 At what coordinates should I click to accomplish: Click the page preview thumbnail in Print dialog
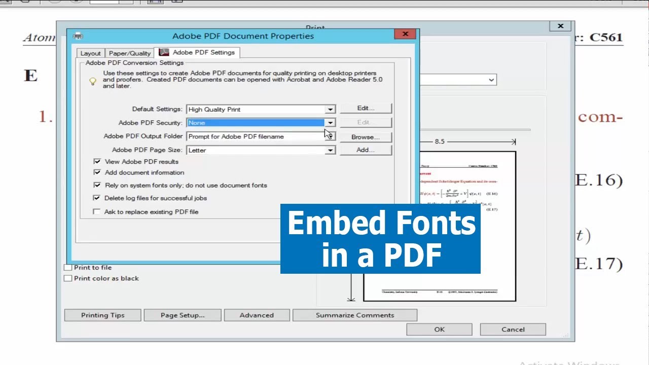[x=439, y=226]
